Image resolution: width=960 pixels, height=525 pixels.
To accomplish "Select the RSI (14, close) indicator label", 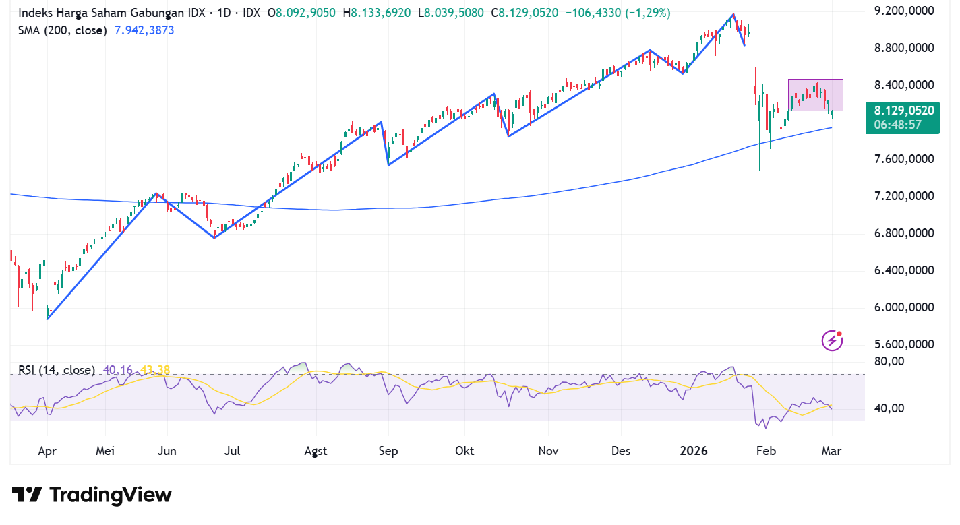I will click(56, 370).
